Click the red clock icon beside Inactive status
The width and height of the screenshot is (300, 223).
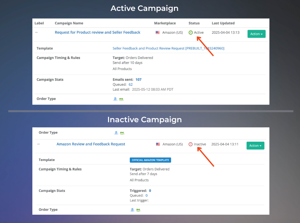pyautogui.click(x=190, y=144)
